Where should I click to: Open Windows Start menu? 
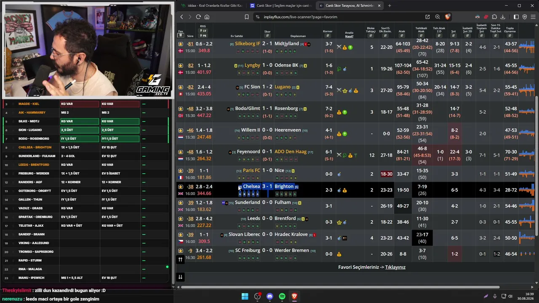tap(245, 296)
